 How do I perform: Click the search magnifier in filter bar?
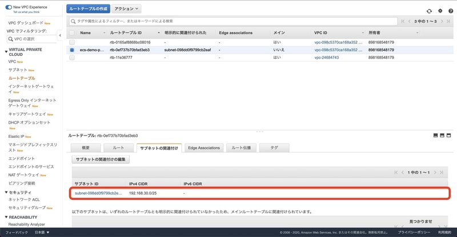[x=73, y=21]
